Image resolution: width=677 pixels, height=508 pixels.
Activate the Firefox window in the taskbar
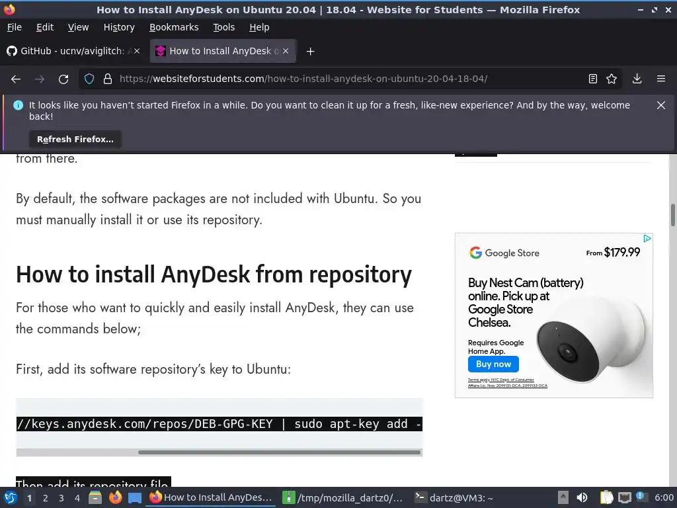[x=211, y=498]
